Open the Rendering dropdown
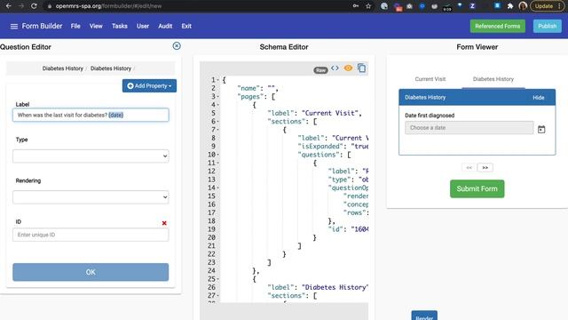This screenshot has width=568, height=320. coord(91,197)
